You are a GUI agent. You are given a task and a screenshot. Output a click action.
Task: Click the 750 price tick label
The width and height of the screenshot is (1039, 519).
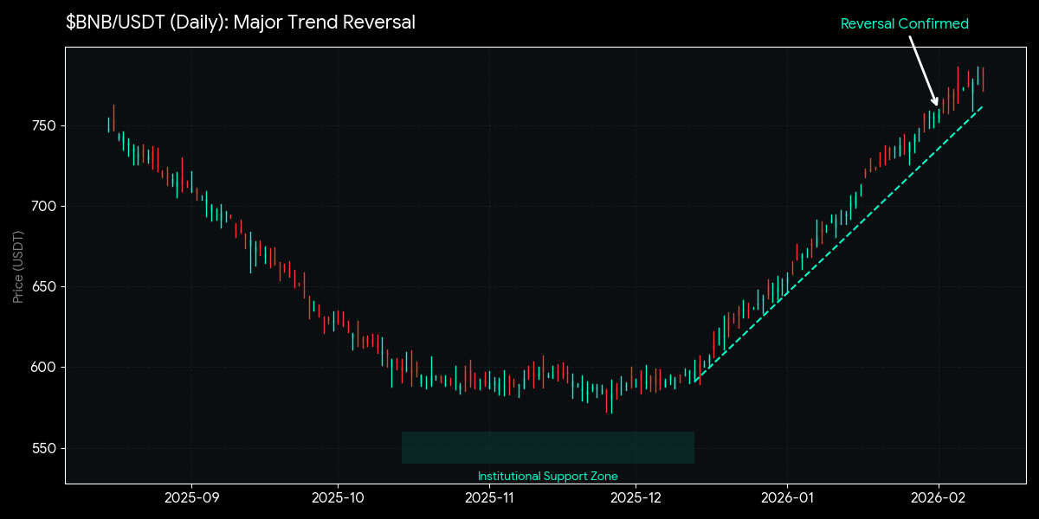pos(44,126)
